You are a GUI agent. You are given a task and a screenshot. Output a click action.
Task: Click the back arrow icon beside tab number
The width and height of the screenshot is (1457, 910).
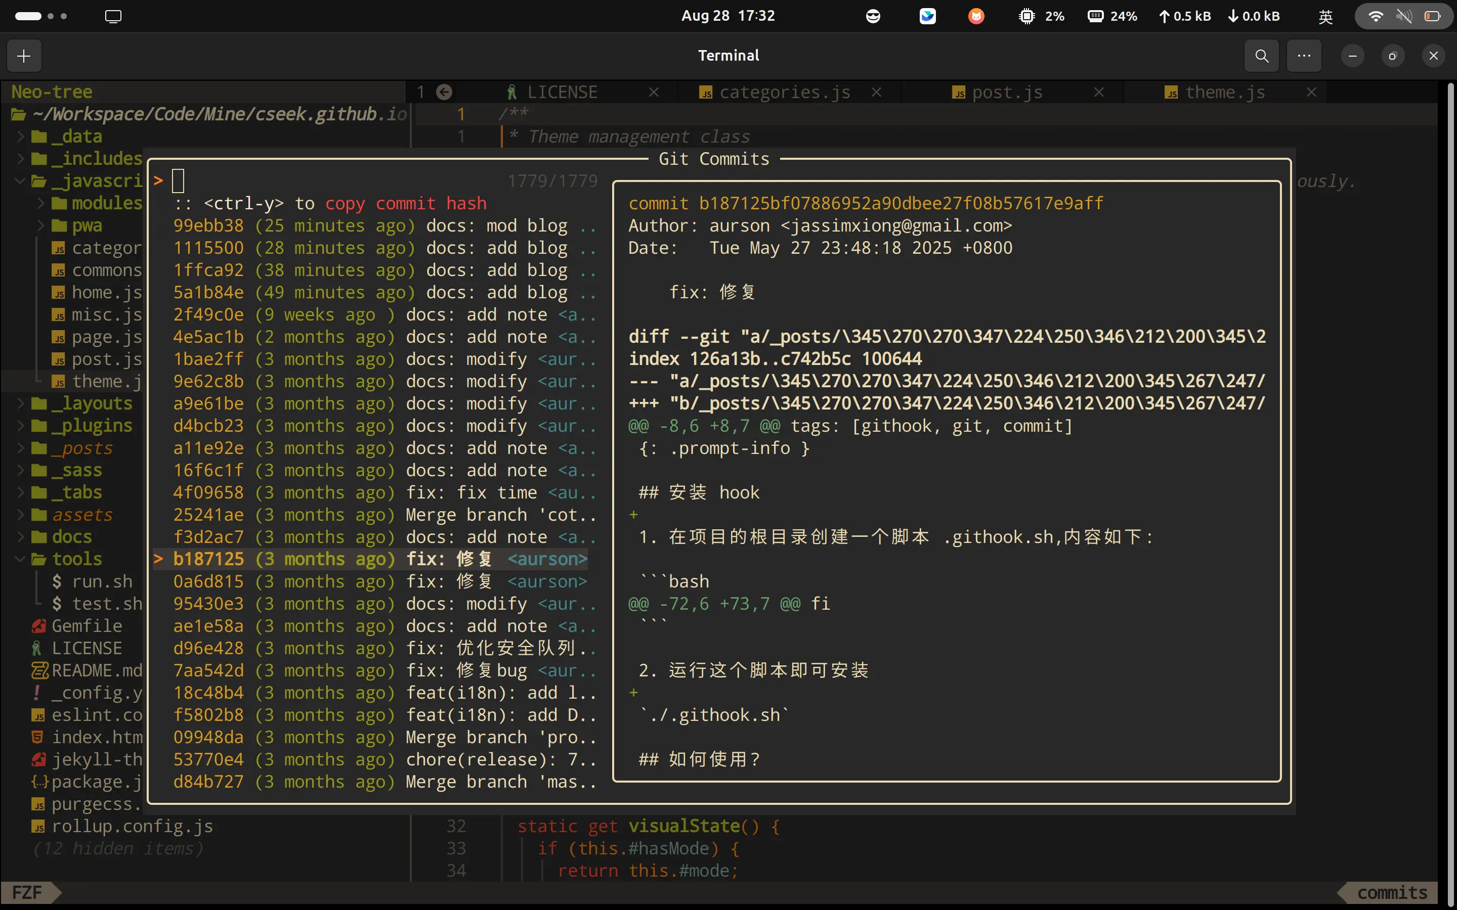pos(444,92)
